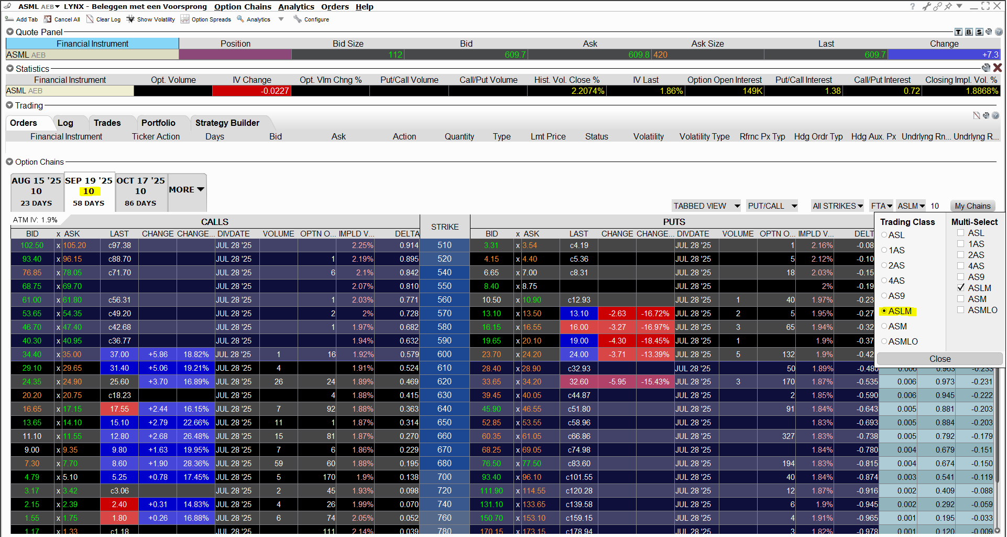
Task: Select the ASMLO trading class radio button
Action: pos(884,341)
